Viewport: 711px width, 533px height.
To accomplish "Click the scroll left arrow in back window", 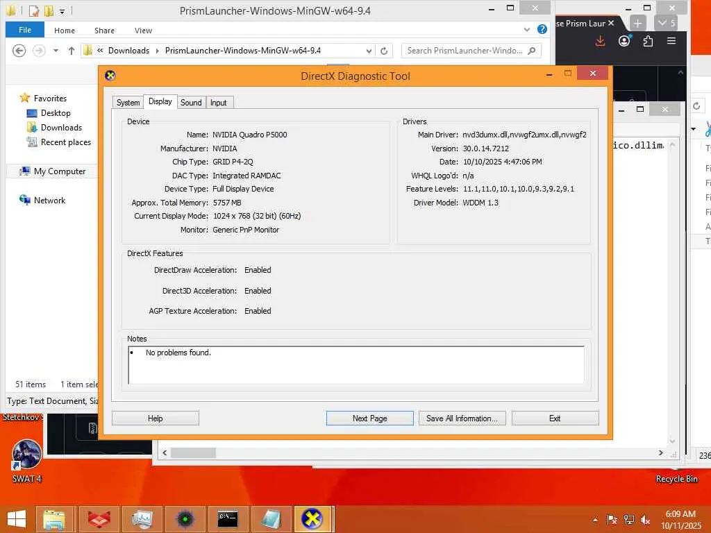I will [x=165, y=452].
